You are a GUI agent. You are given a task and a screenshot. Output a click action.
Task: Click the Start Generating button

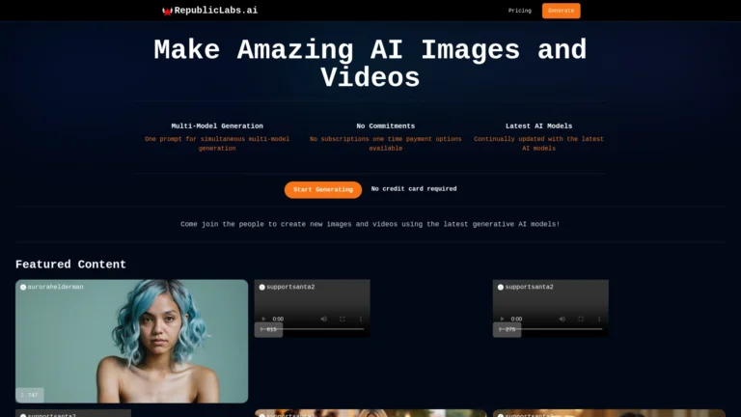click(322, 189)
